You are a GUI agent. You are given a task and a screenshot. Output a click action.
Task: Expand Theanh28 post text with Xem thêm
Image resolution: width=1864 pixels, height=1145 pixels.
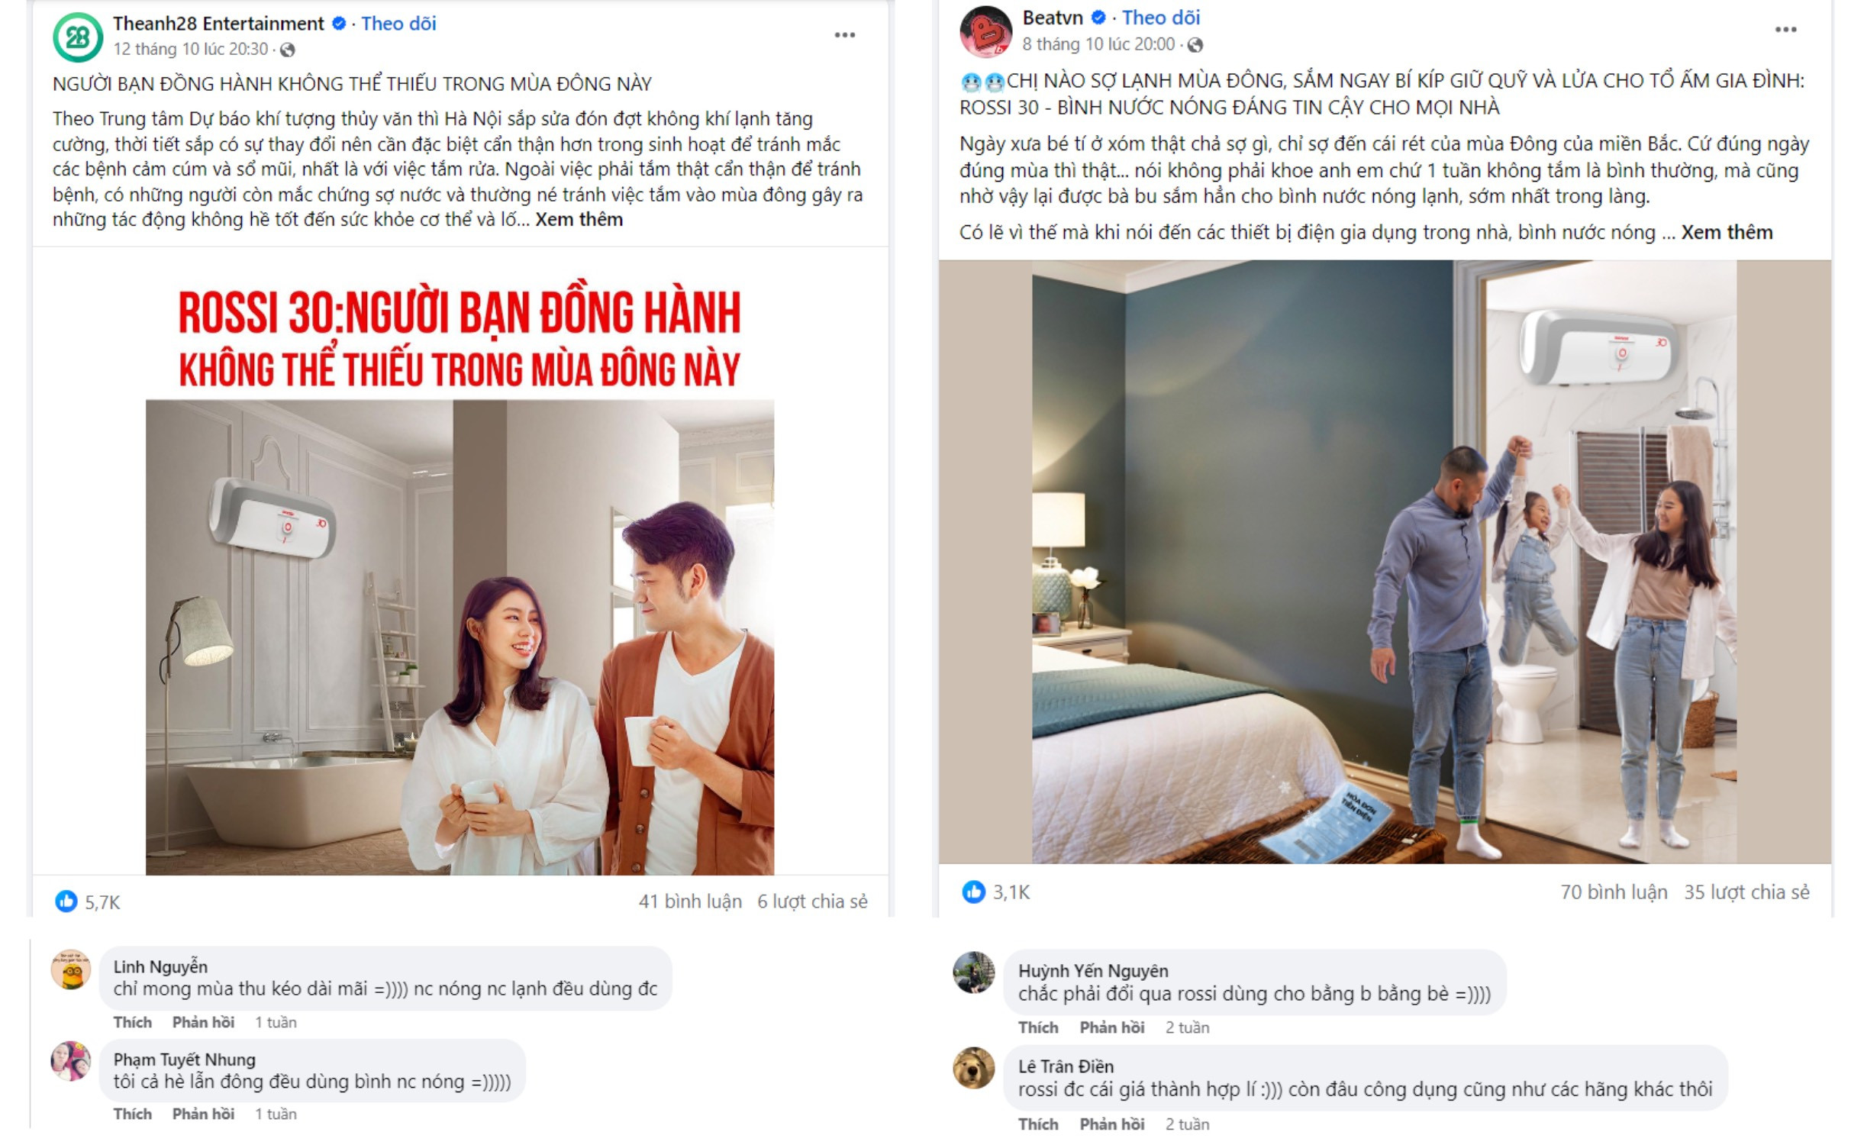click(579, 220)
